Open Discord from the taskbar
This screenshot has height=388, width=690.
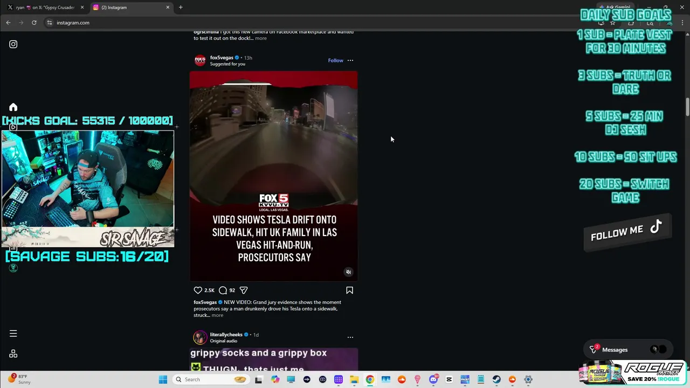tap(433, 379)
